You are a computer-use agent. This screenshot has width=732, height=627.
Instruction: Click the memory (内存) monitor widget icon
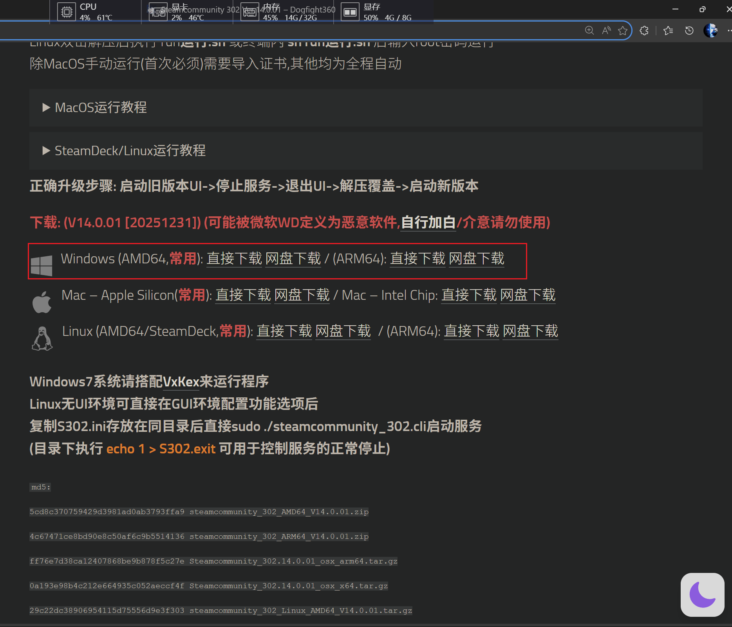tap(249, 12)
